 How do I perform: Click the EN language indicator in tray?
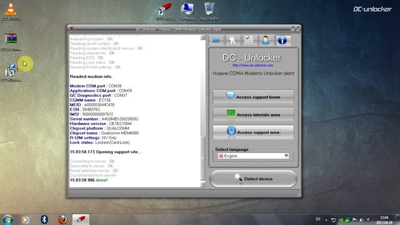(x=318, y=219)
